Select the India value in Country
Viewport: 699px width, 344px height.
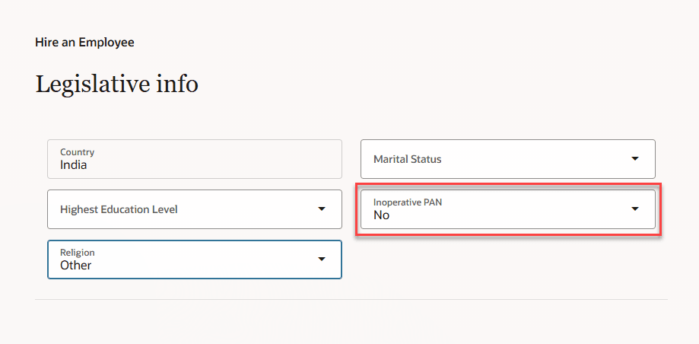click(x=74, y=164)
